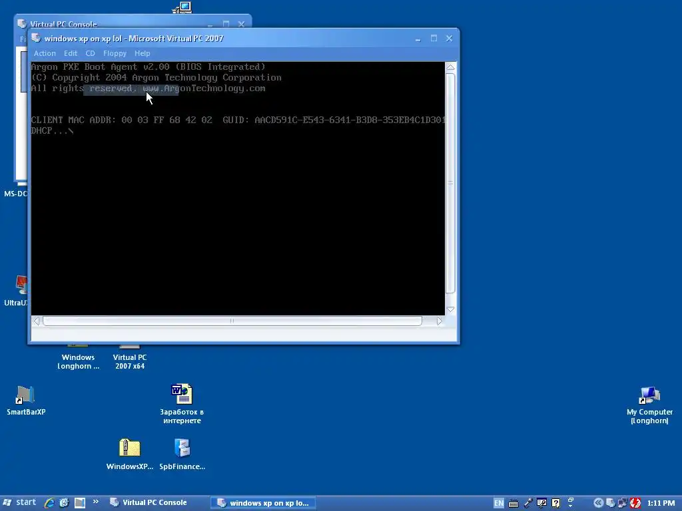Click the network connection tray icon
Screen dimensions: 682x511
[623, 503]
